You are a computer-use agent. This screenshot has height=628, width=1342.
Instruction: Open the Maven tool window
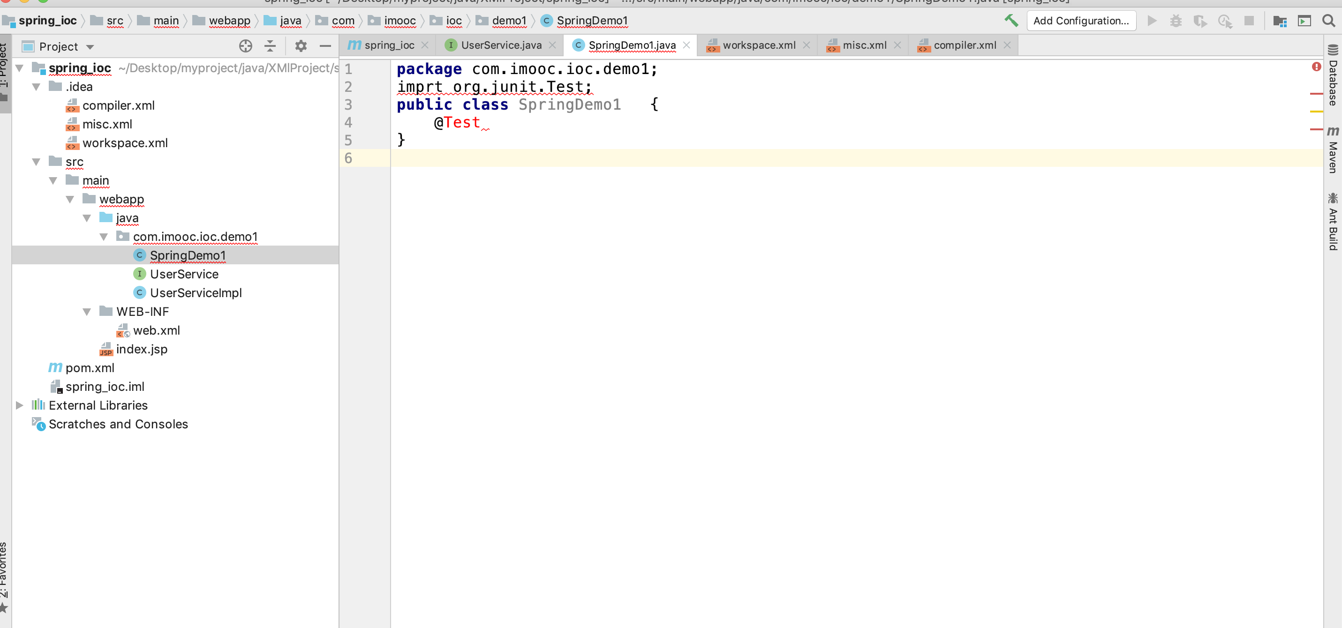coord(1333,150)
